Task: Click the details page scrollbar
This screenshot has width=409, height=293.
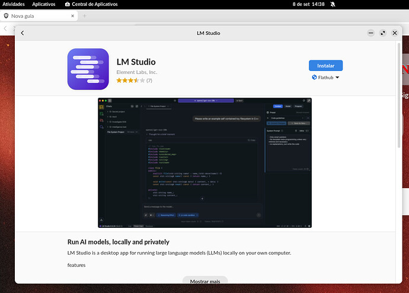Action: pyautogui.click(x=398, y=95)
